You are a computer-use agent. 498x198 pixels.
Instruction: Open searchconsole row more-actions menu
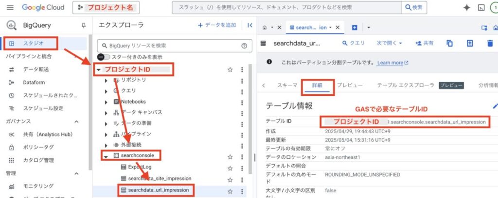(x=242, y=156)
